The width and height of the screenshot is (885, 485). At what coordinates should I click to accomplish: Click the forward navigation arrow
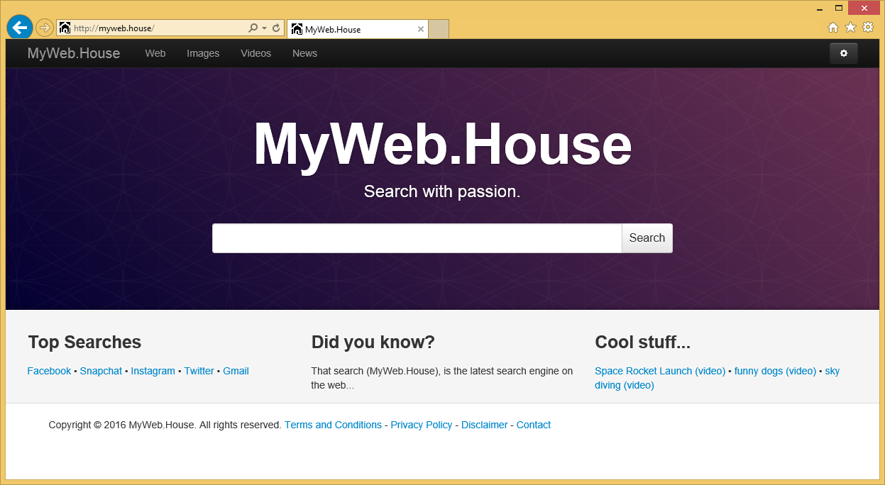pos(43,28)
